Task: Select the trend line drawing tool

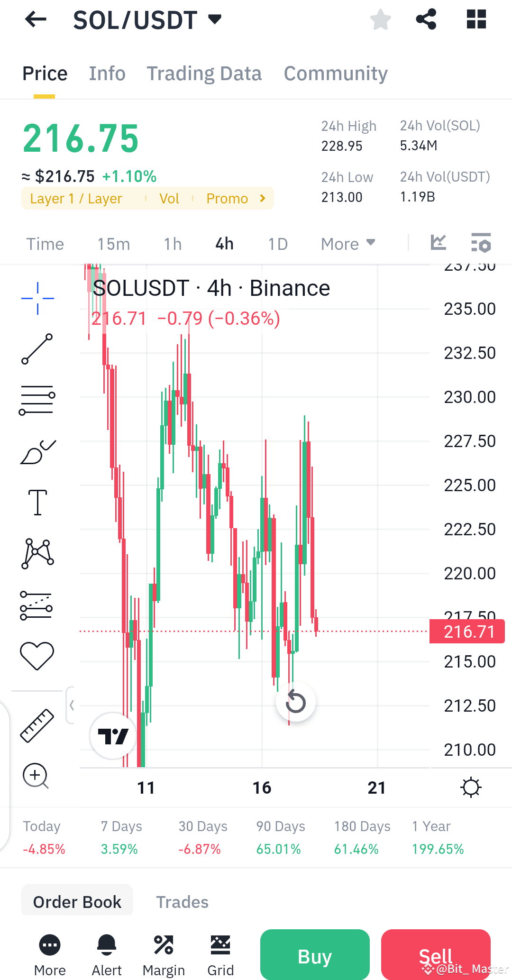Action: tap(37, 349)
